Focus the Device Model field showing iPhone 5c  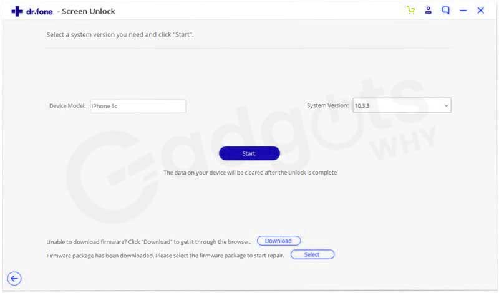pos(138,106)
